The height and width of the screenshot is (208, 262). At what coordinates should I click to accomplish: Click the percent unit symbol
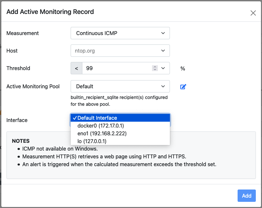[183, 68]
